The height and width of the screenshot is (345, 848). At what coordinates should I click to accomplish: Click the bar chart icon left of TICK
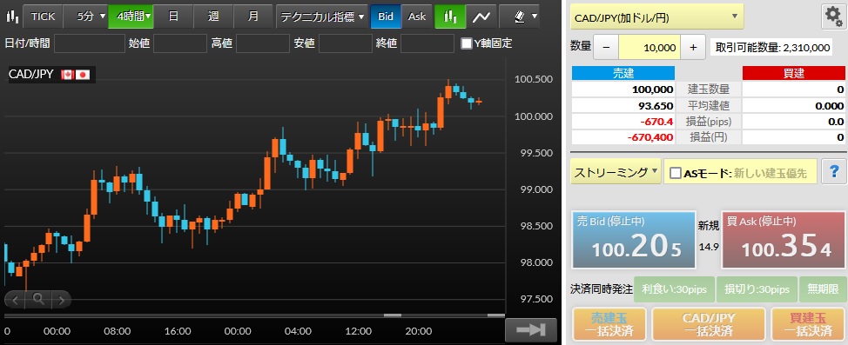pos(12,17)
